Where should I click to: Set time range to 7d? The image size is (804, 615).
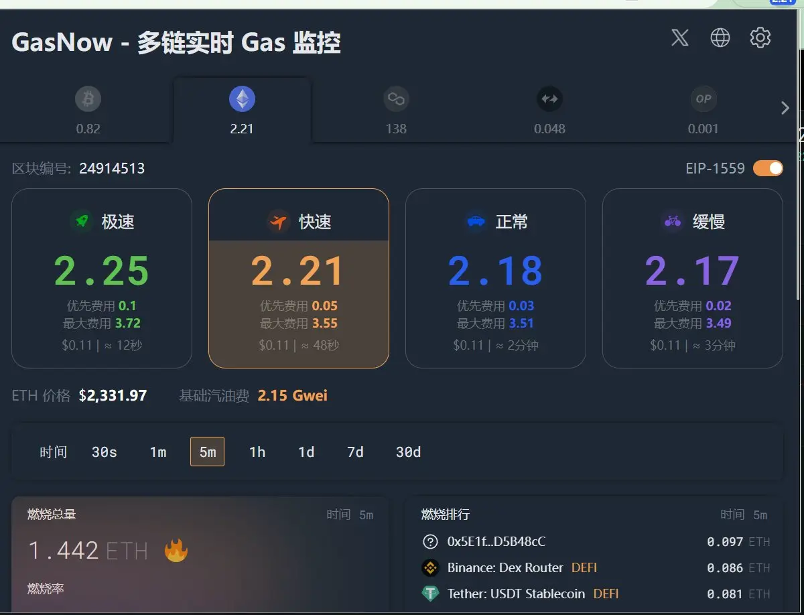[355, 452]
